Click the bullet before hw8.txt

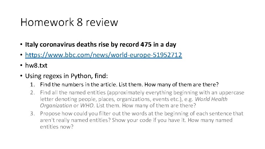tap(21, 65)
